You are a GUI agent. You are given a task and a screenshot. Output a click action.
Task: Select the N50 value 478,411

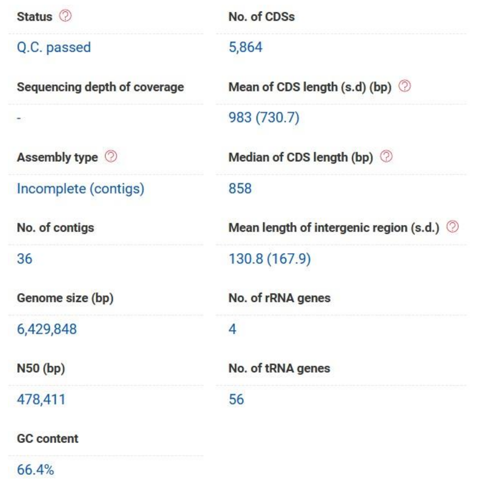[41, 399]
